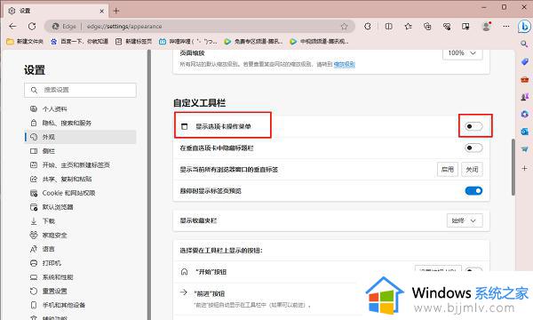Viewport: 533px width, 320px height.
Task: Open sidebar paper plane Drop icon
Action: pos(524,149)
